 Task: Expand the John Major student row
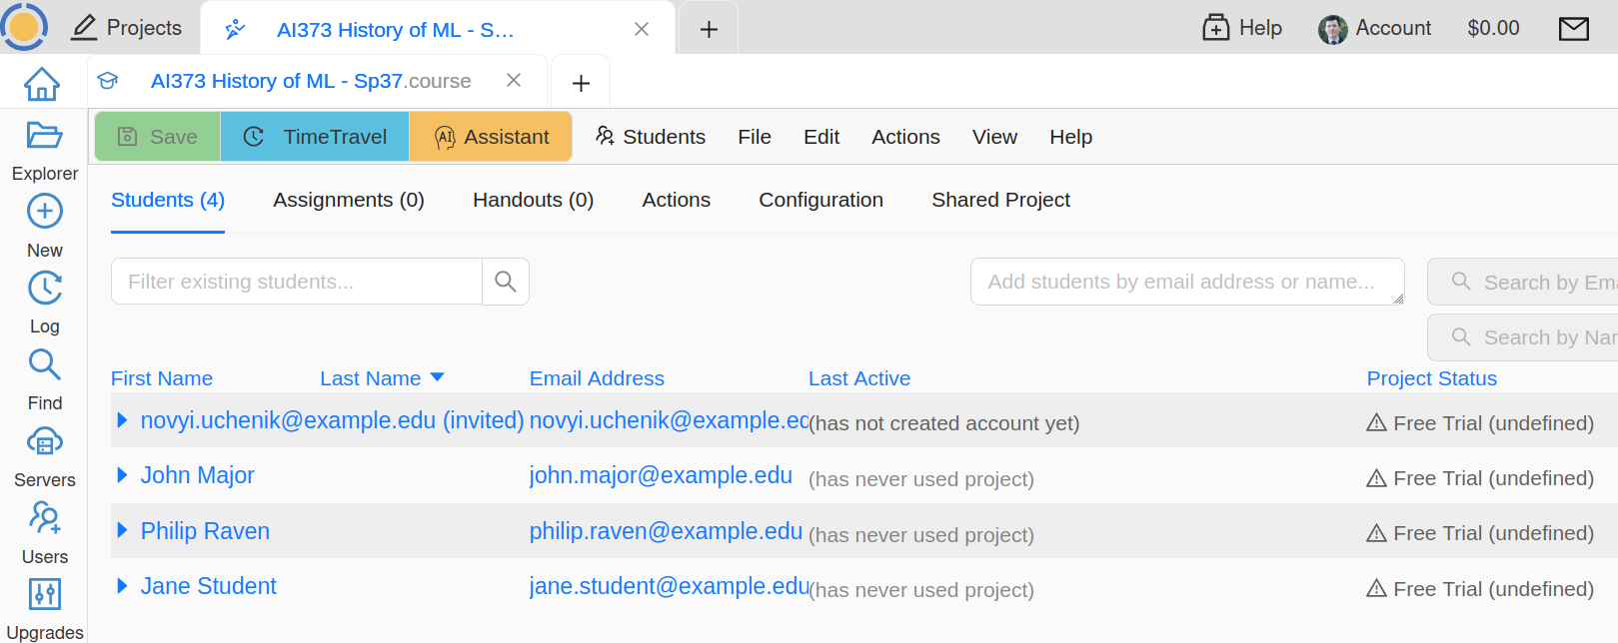click(122, 475)
